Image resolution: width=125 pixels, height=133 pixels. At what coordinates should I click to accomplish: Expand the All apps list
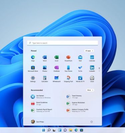(x=89, y=51)
